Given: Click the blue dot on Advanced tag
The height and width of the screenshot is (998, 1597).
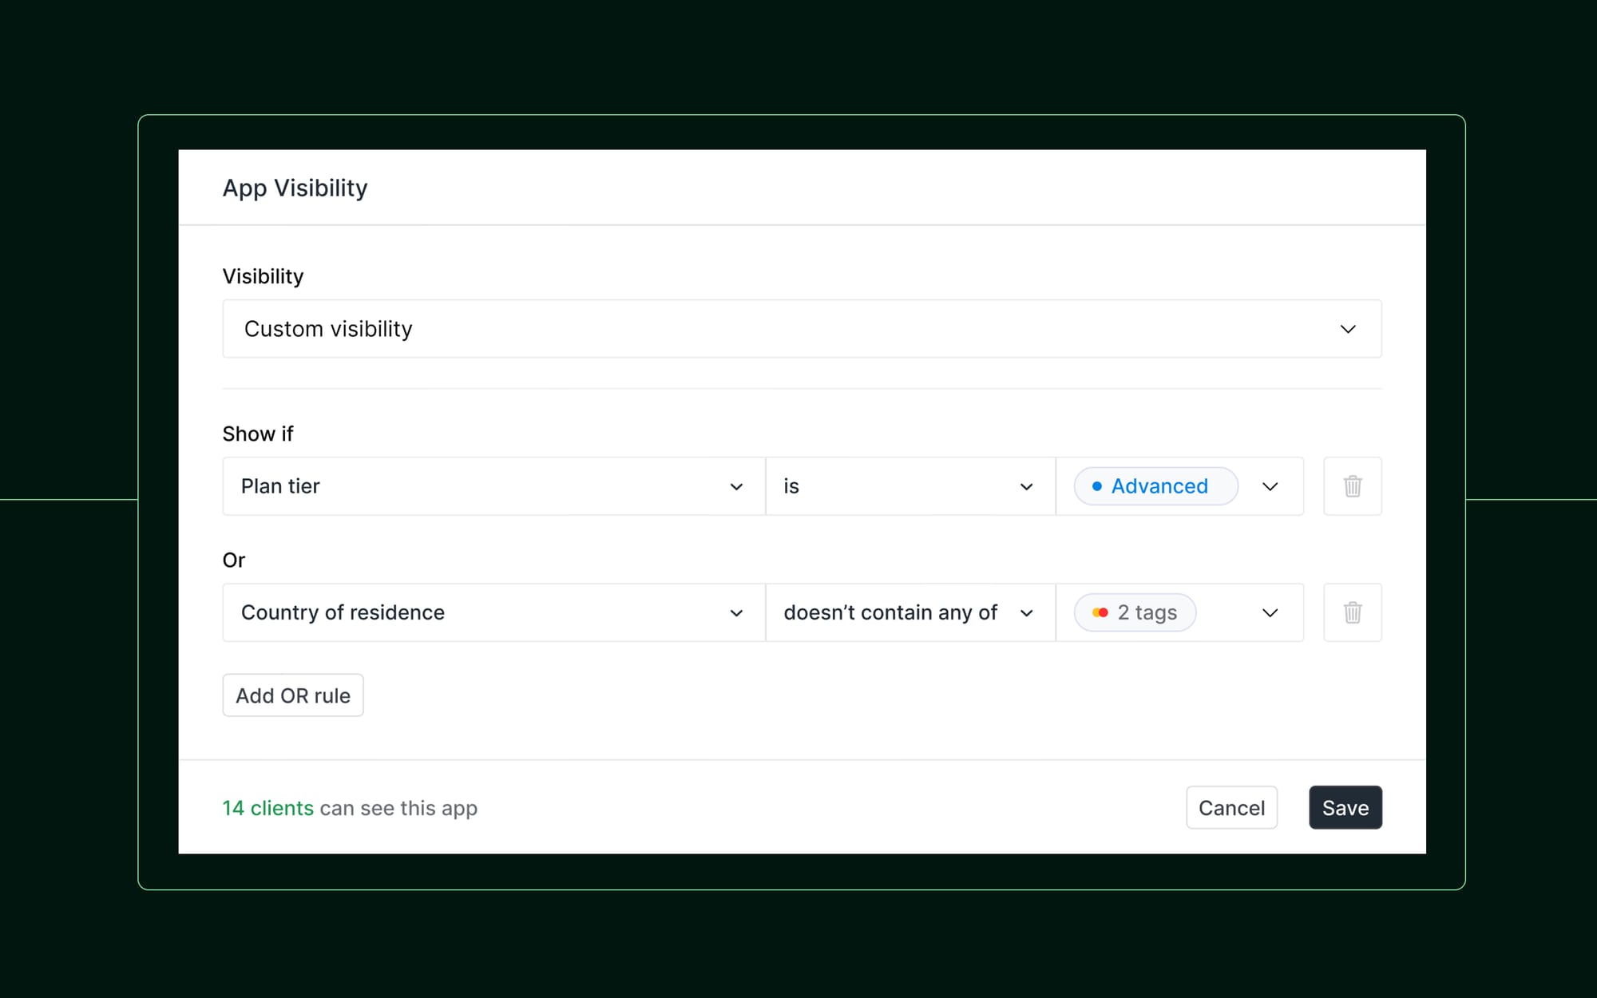Looking at the screenshot, I should [x=1097, y=486].
